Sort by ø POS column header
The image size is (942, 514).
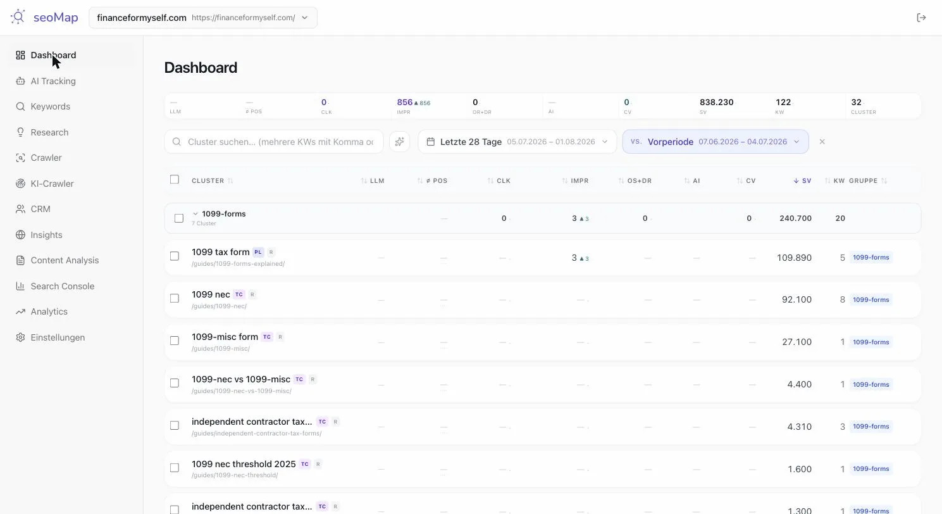(x=433, y=181)
